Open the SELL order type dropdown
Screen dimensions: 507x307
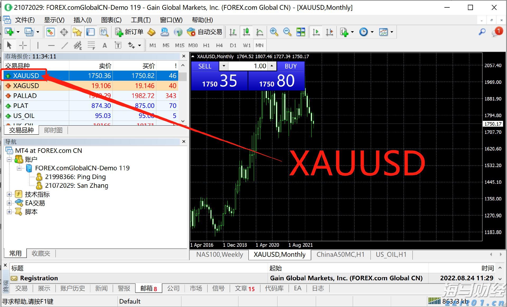click(224, 66)
